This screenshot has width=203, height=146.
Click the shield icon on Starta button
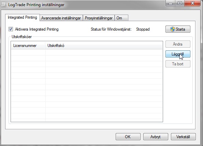172,29
